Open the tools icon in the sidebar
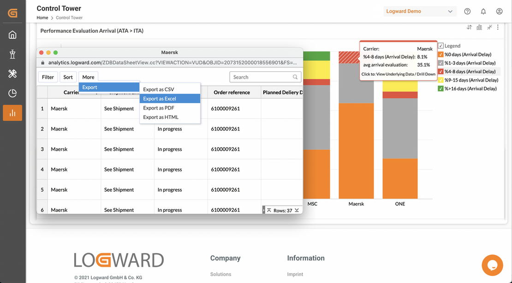 [12, 73]
